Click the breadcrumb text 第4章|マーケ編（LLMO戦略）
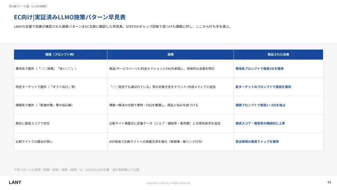Viewport: 337px width, 190px height. point(28,6)
